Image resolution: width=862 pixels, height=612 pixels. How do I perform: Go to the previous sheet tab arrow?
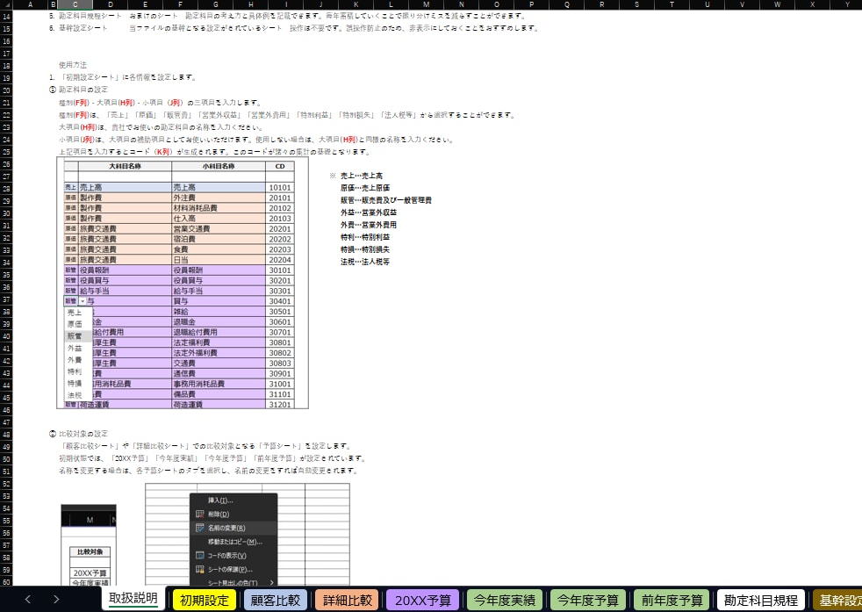click(x=28, y=600)
